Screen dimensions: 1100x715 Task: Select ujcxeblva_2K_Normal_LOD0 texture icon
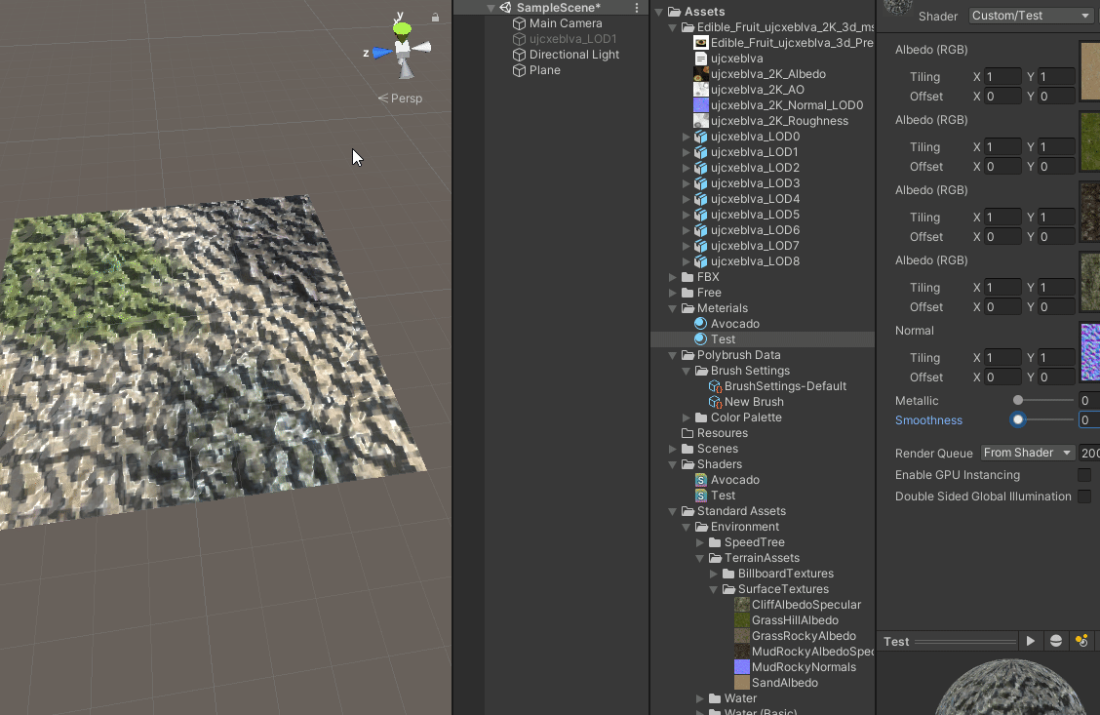pos(701,105)
